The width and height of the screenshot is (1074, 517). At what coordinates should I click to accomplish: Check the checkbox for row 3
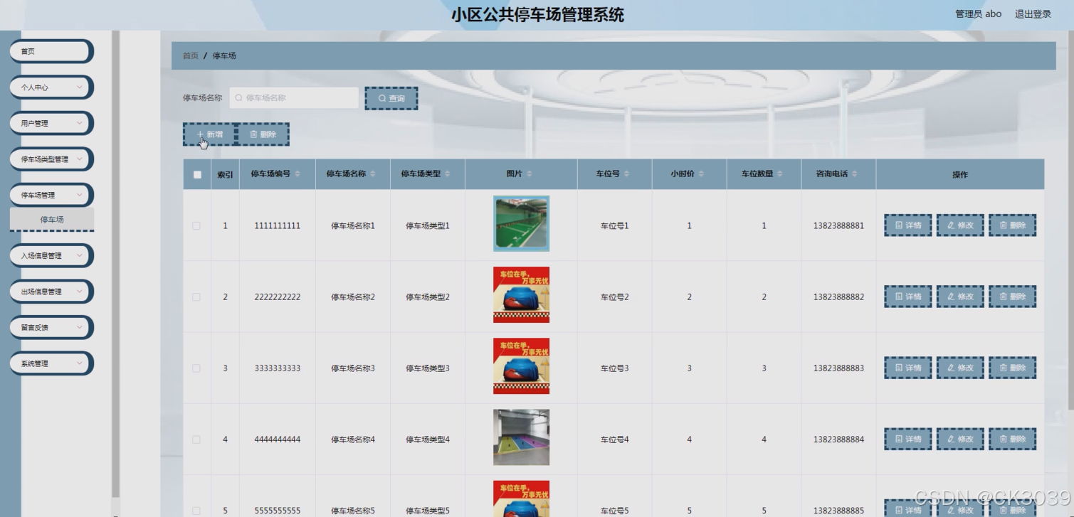196,368
